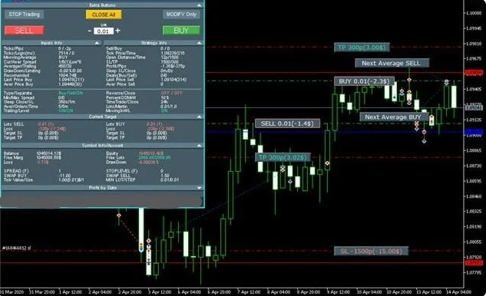Collapse the Strategy Info section arrow
Image resolution: width=486 pixels, height=296 pixels.
(x=199, y=43)
